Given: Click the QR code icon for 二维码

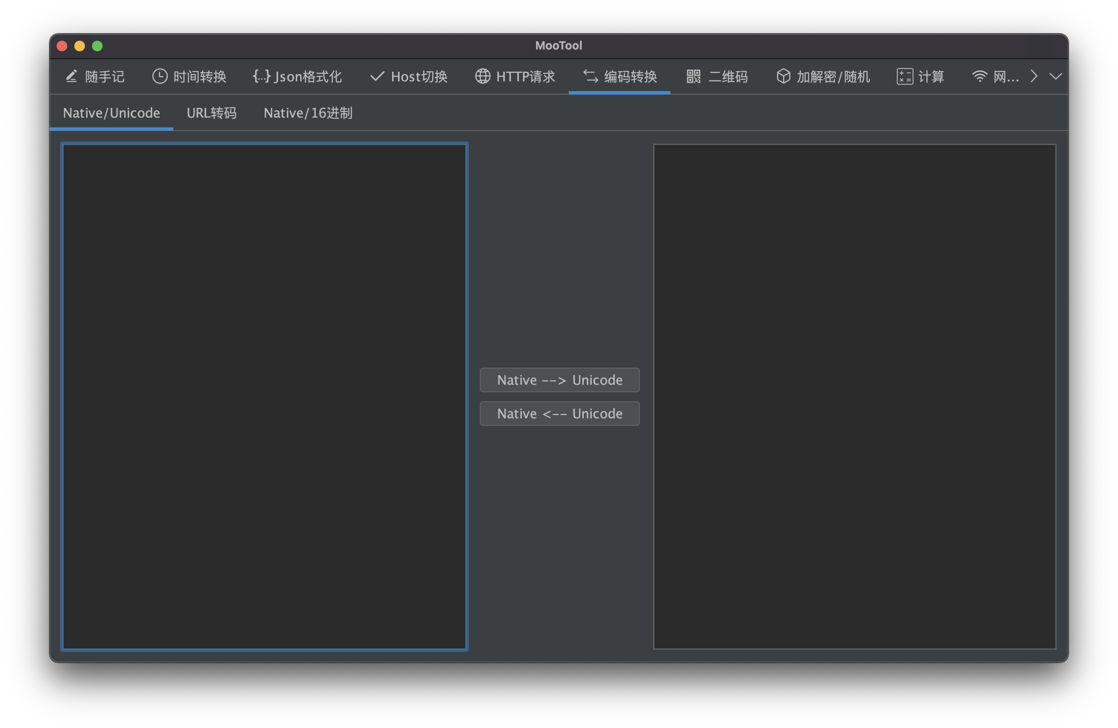Looking at the screenshot, I should [693, 76].
